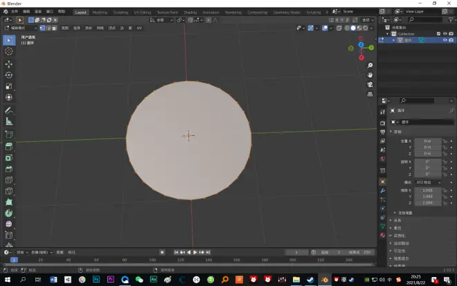Image resolution: width=457 pixels, height=286 pixels.
Task: Click the pan hand viewport icon
Action: [370, 75]
